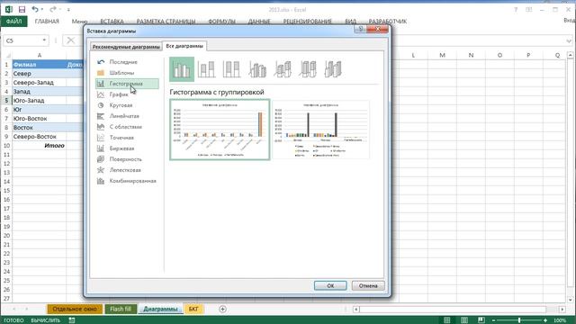Select 3-D stacked column subtype icon
This screenshot has height=324, width=576.
(283, 69)
